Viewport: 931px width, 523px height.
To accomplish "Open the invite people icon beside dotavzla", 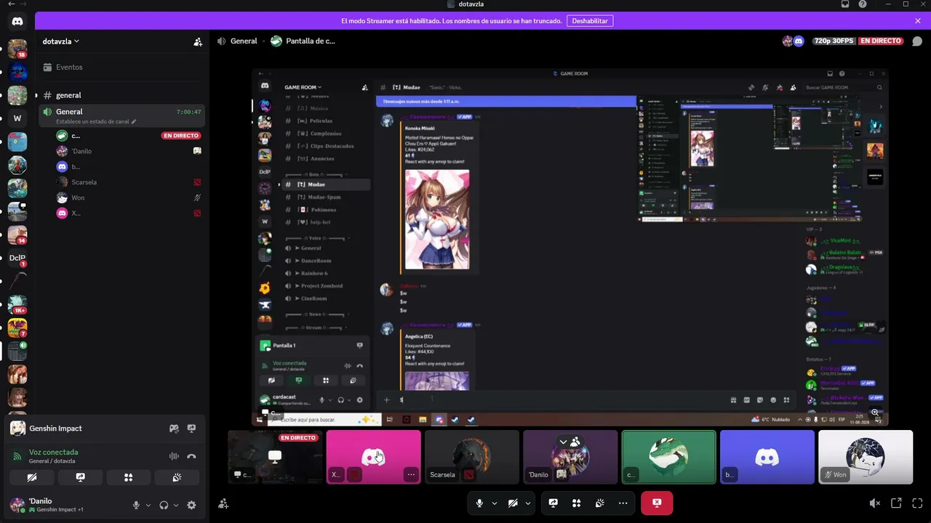I will click(198, 42).
